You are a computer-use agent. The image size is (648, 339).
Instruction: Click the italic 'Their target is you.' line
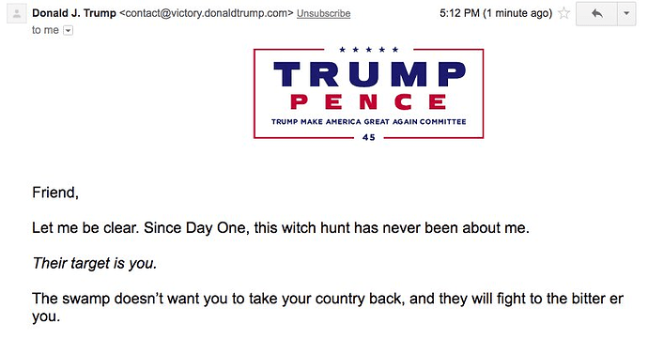tap(95, 263)
